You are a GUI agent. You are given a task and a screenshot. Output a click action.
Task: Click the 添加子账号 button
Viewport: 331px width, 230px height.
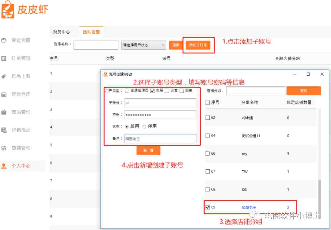coord(198,45)
